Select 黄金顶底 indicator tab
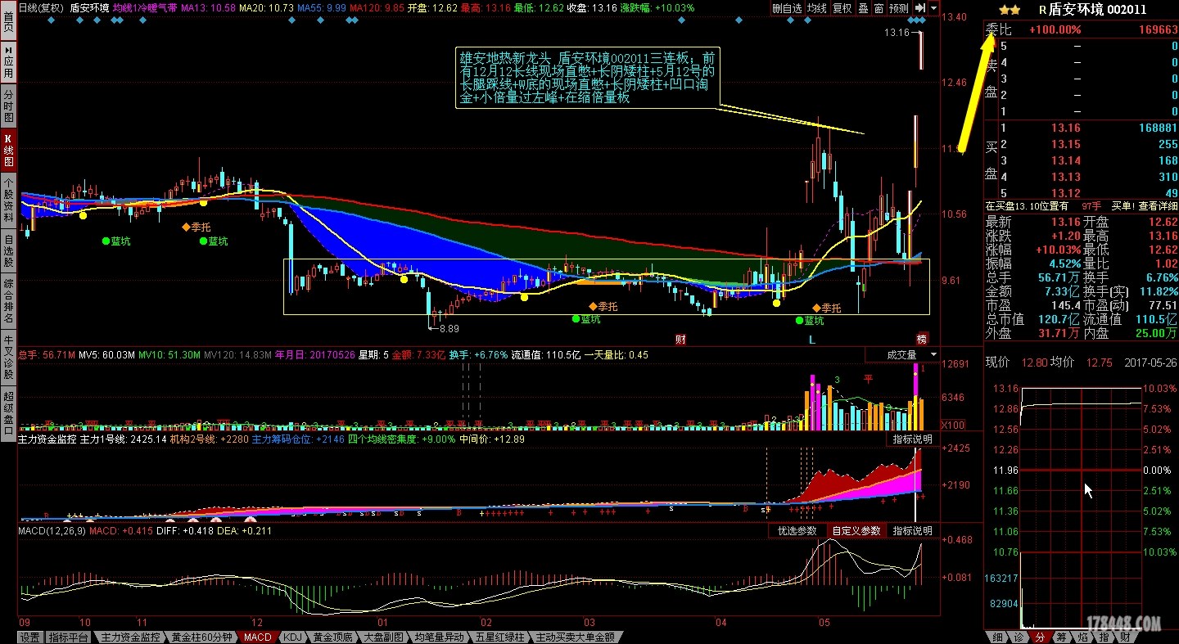 pyautogui.click(x=332, y=637)
